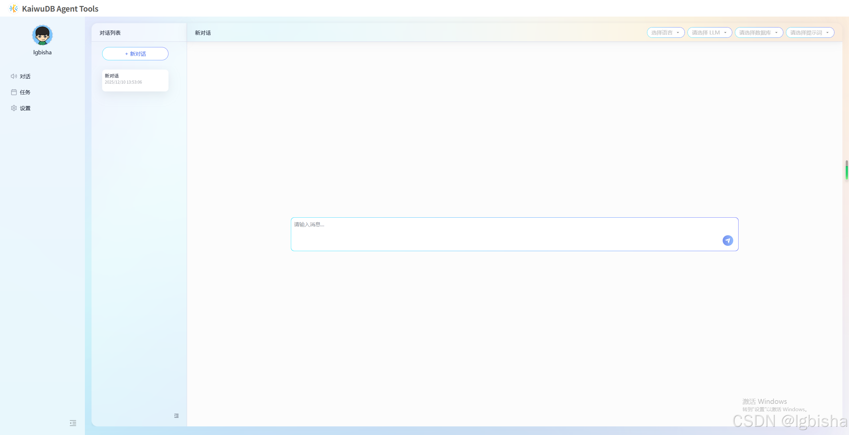This screenshot has height=435, width=849.
Task: Click the calendar icon beside 任务
Action: point(14,92)
